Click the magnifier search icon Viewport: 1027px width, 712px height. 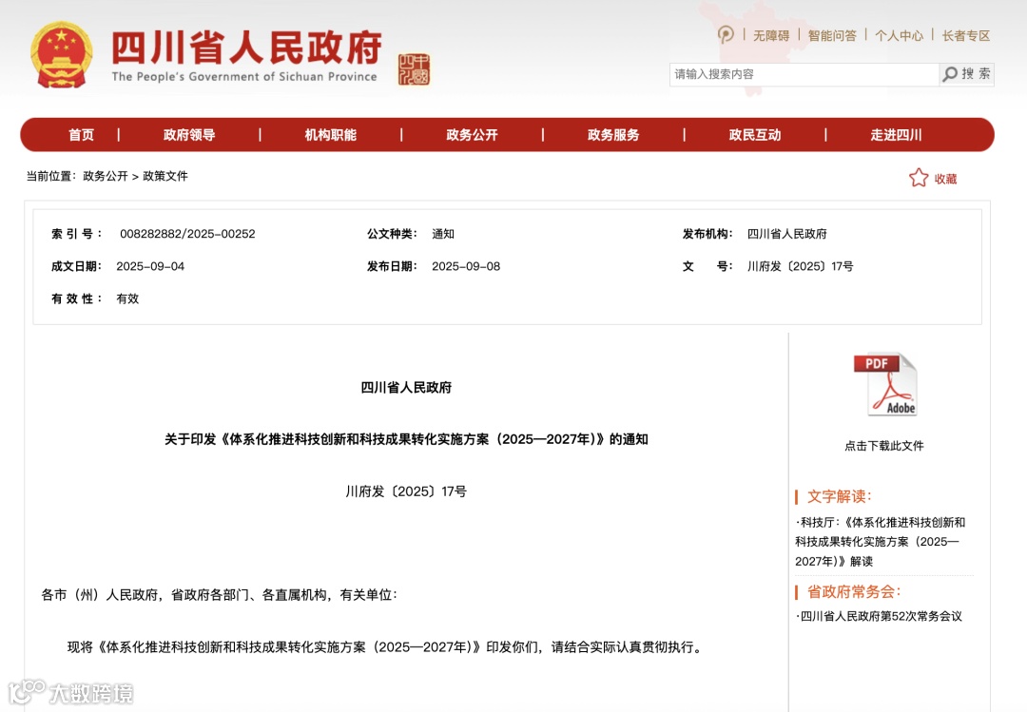tap(950, 74)
